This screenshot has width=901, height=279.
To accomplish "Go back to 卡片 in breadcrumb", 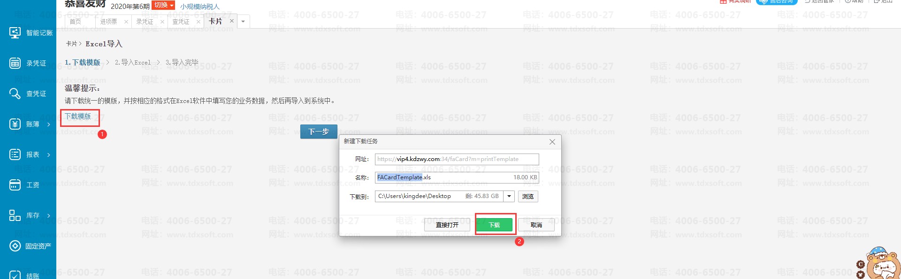I will [x=71, y=44].
